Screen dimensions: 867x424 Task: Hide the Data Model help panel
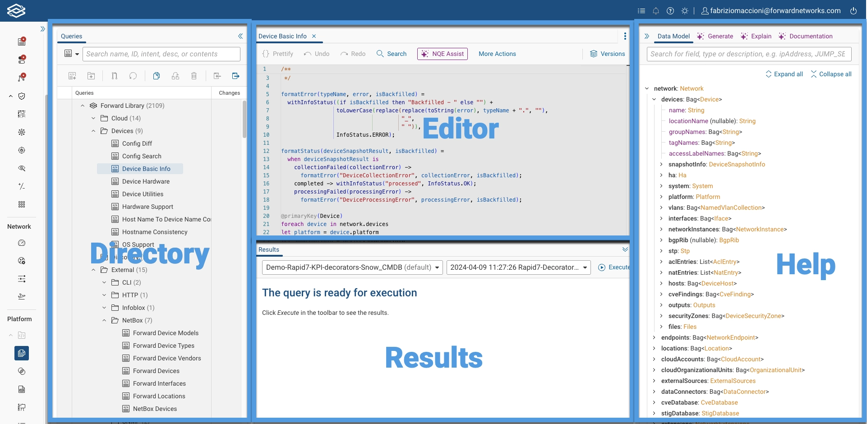pos(647,36)
